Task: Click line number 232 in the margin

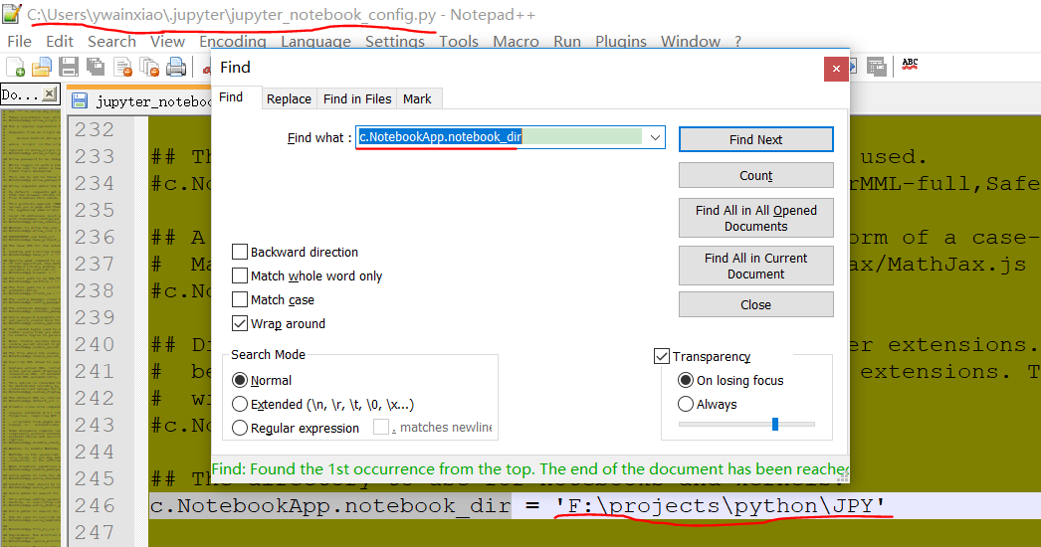Action: pos(95,128)
